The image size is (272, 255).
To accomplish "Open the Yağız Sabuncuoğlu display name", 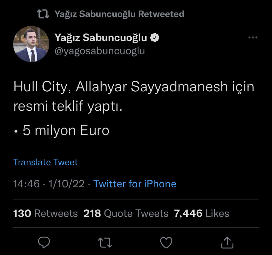I will 101,38.
